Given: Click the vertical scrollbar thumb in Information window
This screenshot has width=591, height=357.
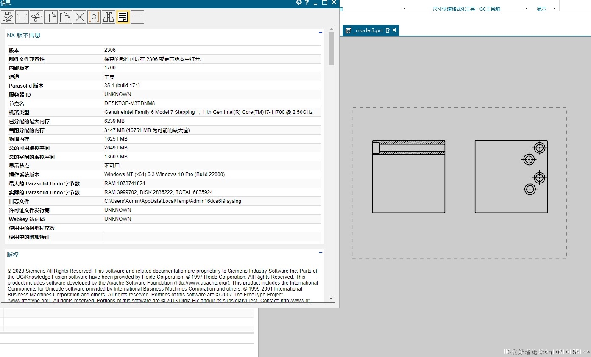Looking at the screenshot, I should tap(332, 49).
